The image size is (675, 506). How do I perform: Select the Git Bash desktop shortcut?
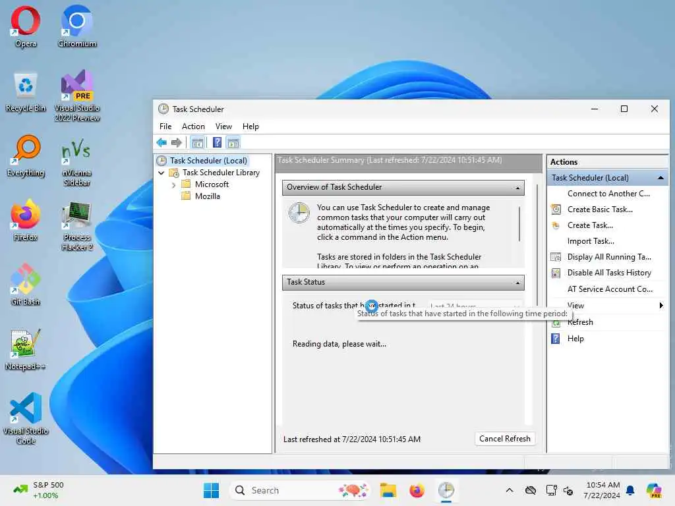point(26,285)
